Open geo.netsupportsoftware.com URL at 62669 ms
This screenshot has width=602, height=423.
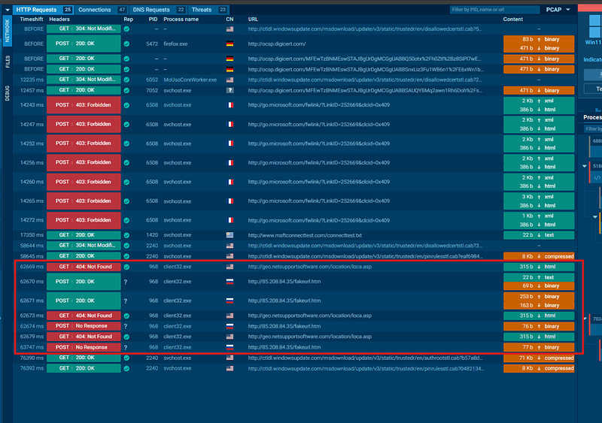(310, 267)
